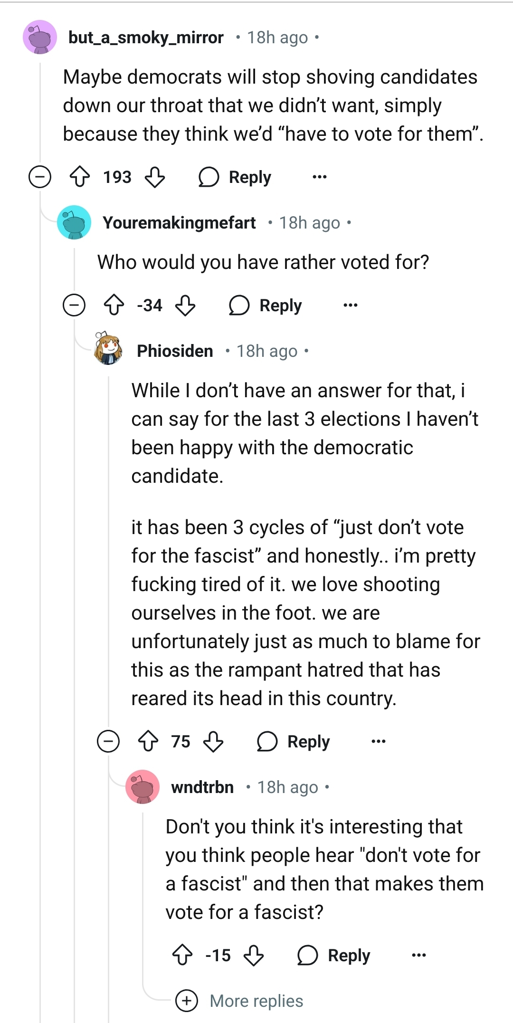Expand More replies under wndtrbn
Viewport: 513px width, 1023px height.
[256, 1001]
